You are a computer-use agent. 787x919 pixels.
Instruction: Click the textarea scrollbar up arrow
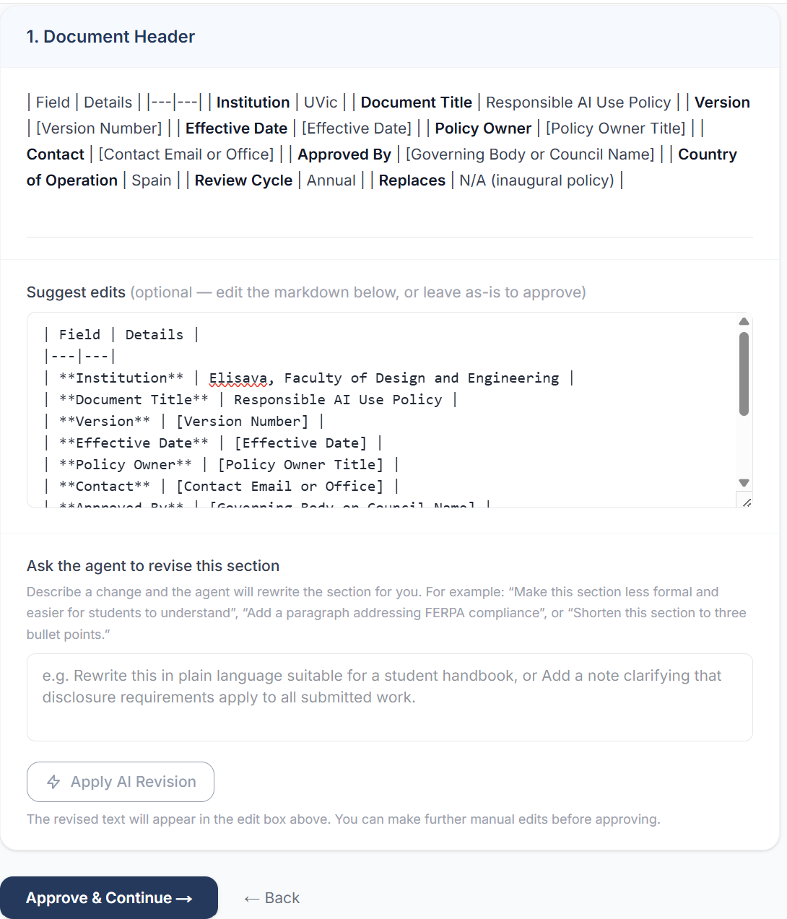pyautogui.click(x=744, y=321)
